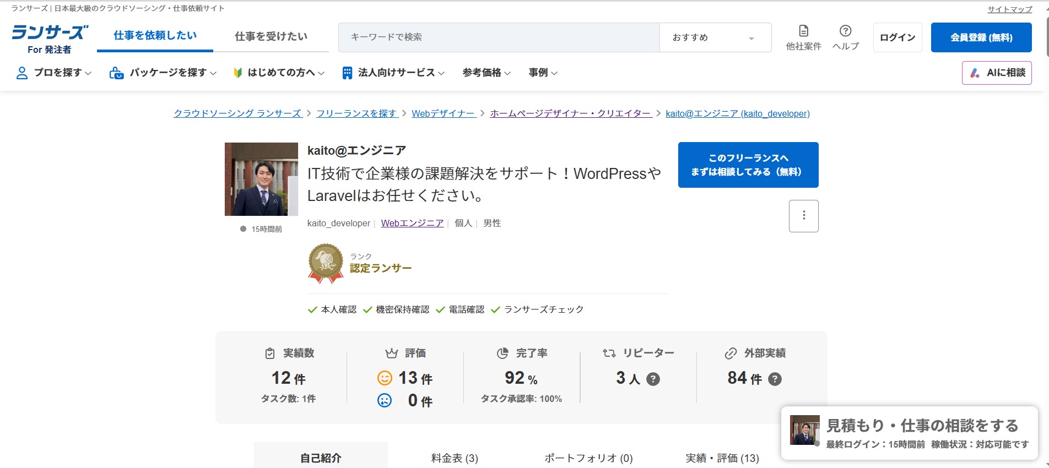Open the おすすめ sort dropdown
The height and width of the screenshot is (468, 1049).
[715, 37]
